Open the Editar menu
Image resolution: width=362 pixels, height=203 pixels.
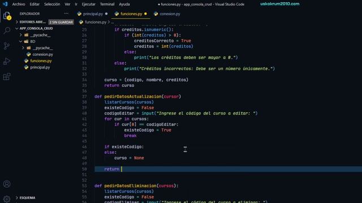(x=35, y=4)
